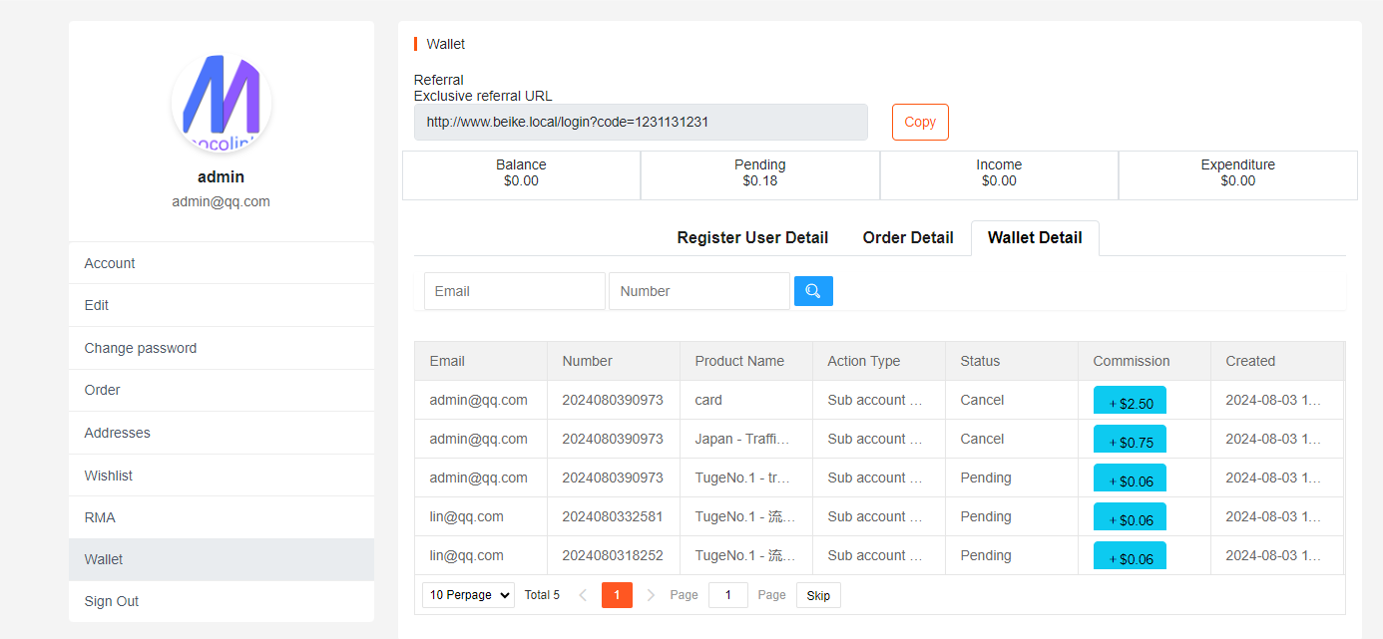Image resolution: width=1383 pixels, height=639 pixels.
Task: Go to Wishlist in sidebar
Action: pyautogui.click(x=109, y=476)
